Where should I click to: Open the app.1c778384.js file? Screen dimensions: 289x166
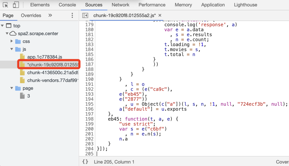pyautogui.click(x=45, y=57)
